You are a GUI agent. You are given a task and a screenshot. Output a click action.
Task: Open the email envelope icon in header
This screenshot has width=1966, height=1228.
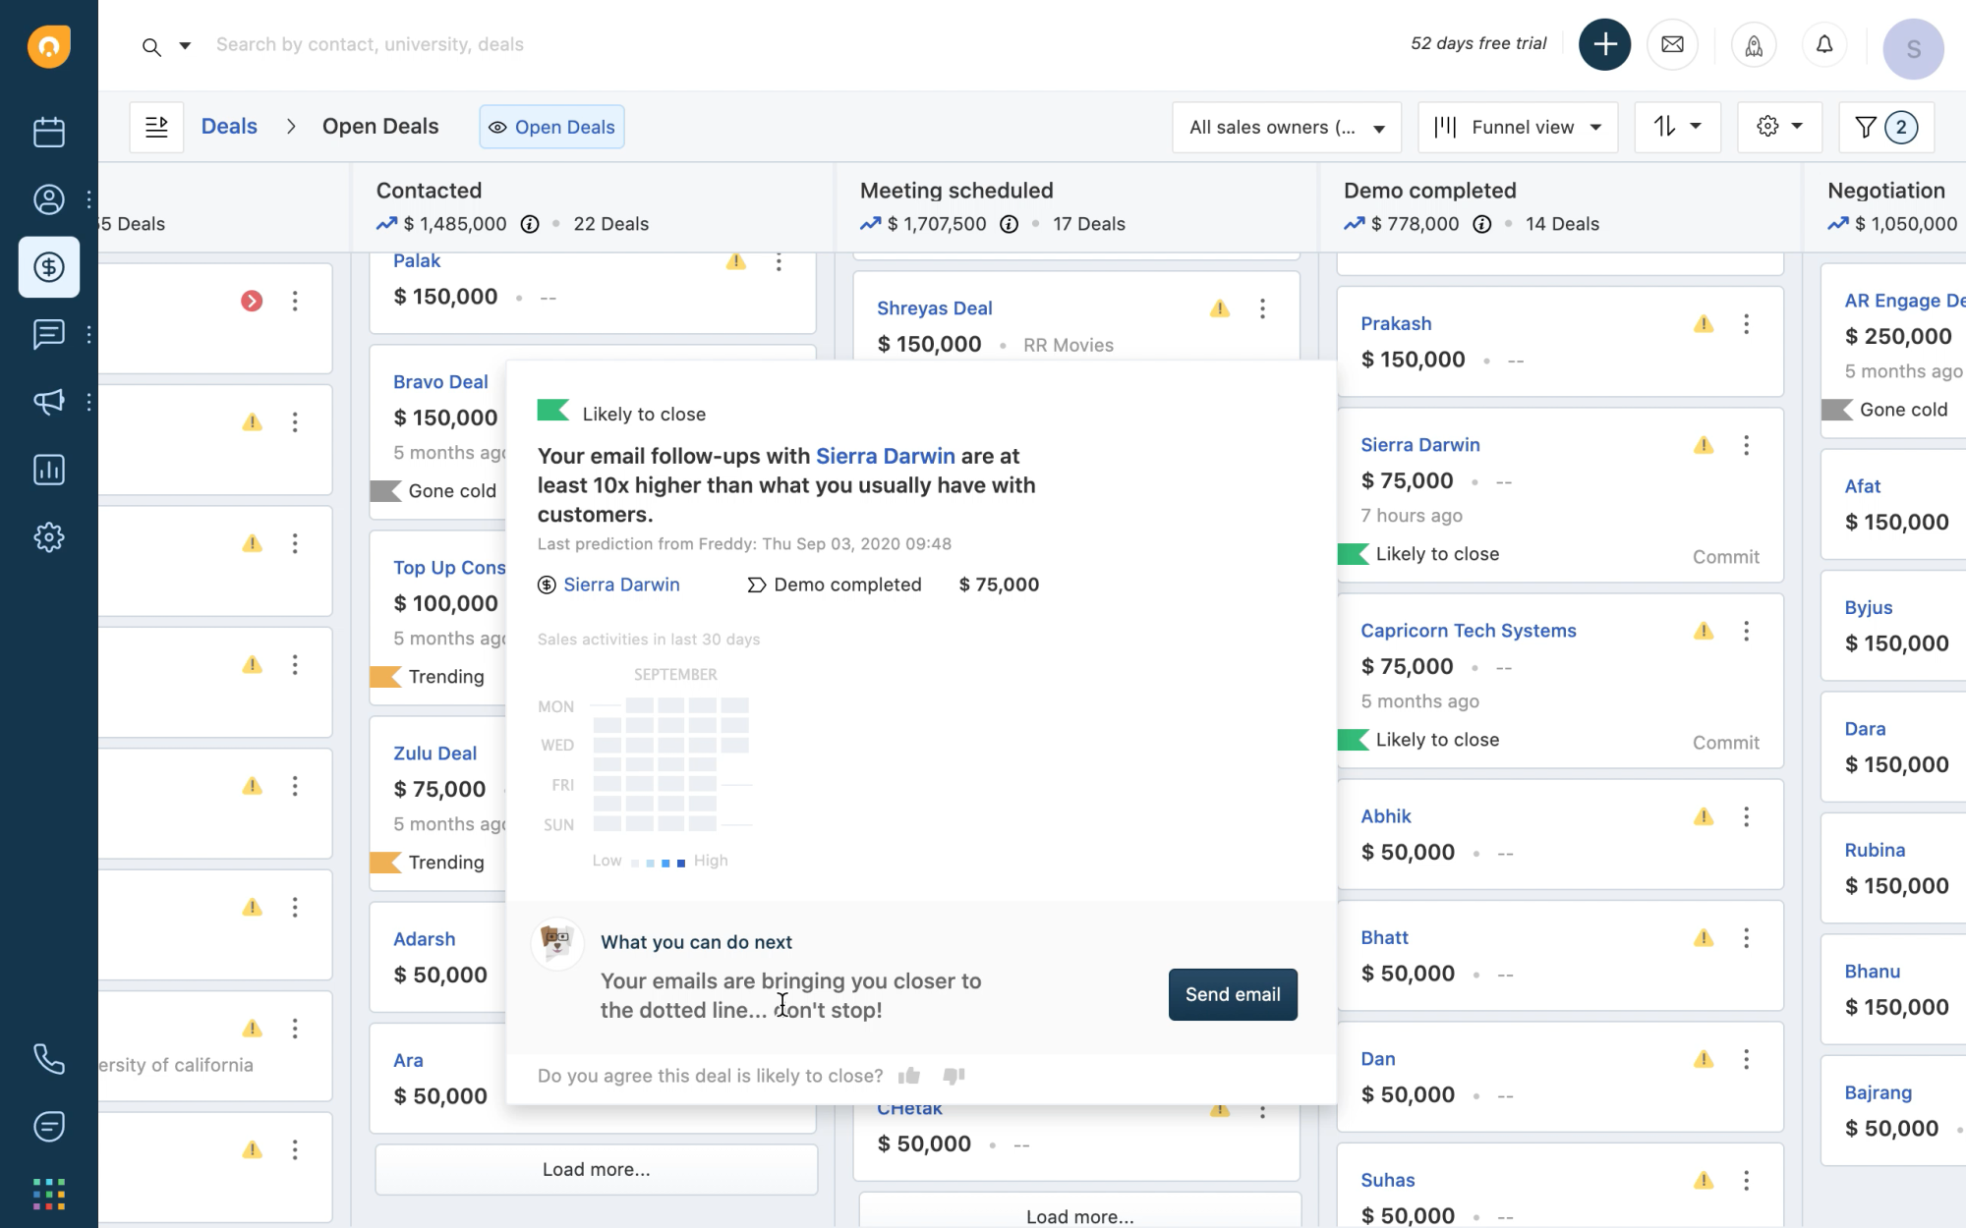coord(1672,45)
